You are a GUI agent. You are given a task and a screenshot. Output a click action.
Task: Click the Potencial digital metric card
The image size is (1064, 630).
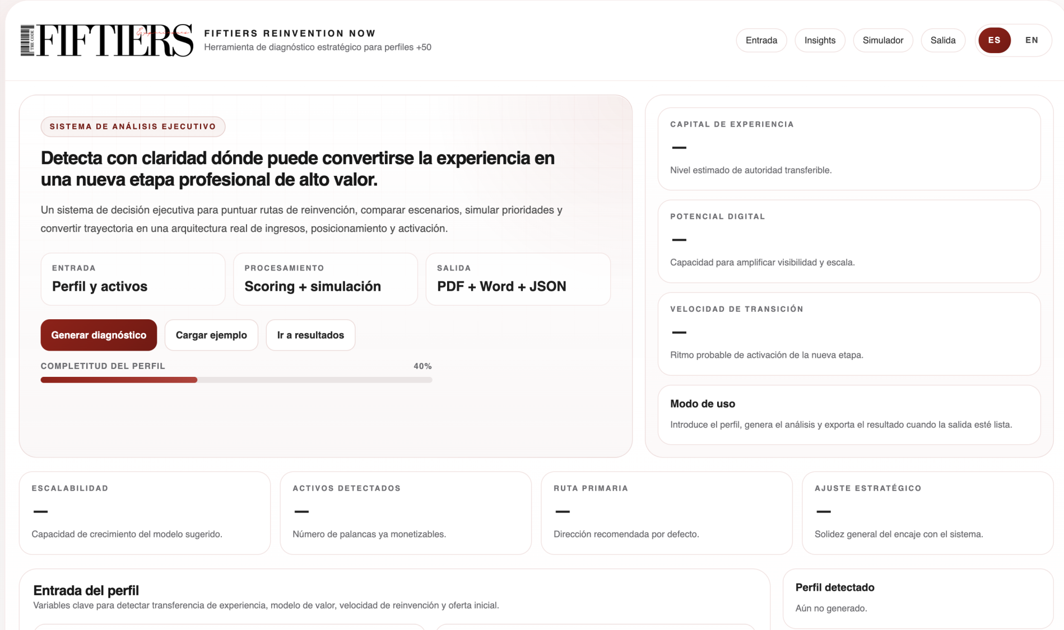coord(849,241)
